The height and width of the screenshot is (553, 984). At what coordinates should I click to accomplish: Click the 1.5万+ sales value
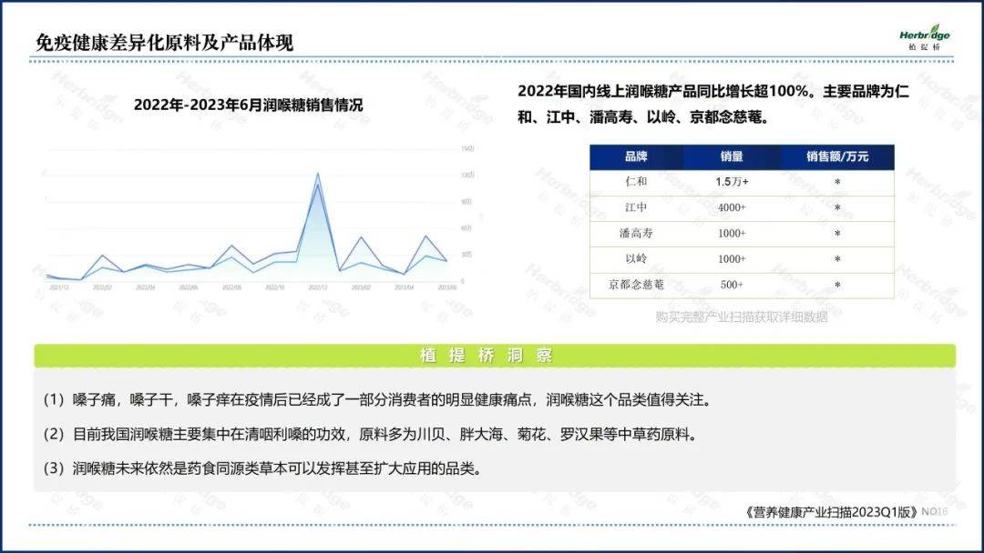[x=732, y=182]
